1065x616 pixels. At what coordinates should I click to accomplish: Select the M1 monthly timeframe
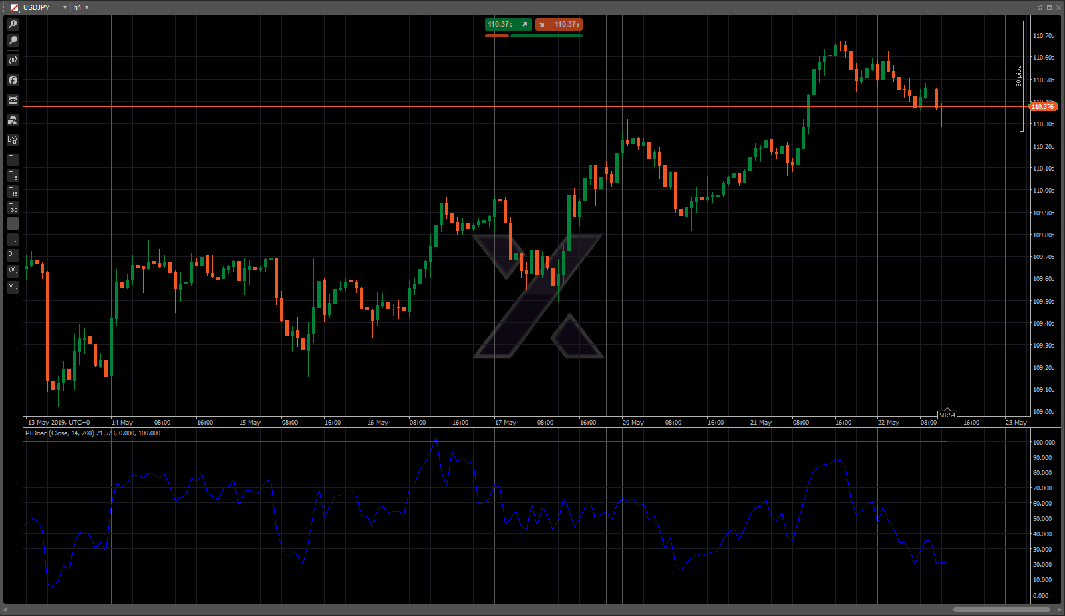pos(13,287)
